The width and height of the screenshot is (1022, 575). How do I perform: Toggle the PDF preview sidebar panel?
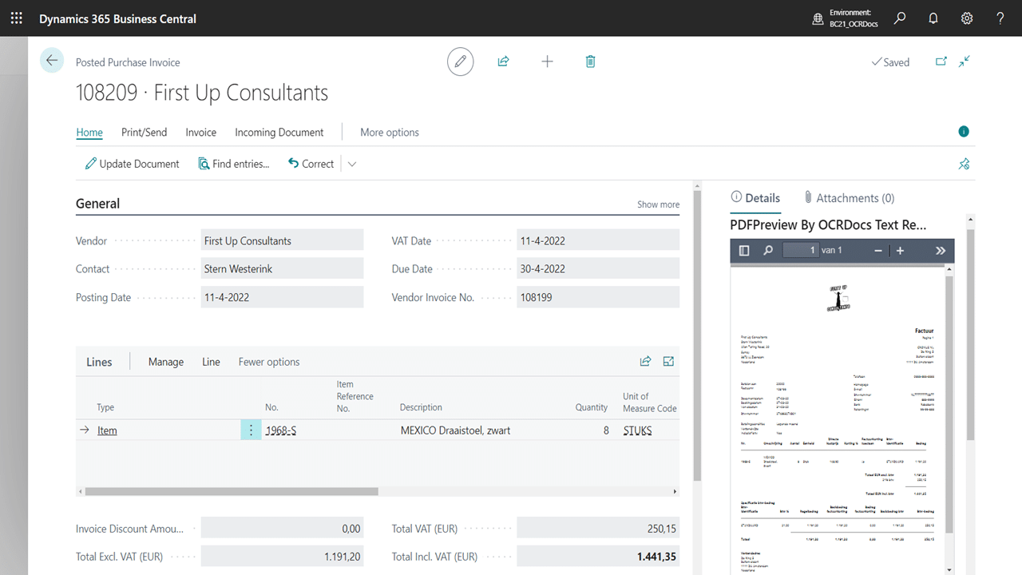pos(744,251)
